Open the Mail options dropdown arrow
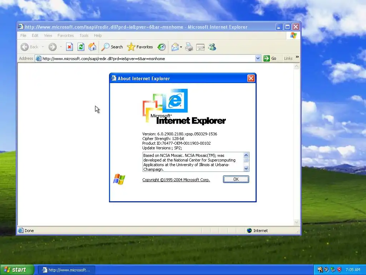 (181, 47)
